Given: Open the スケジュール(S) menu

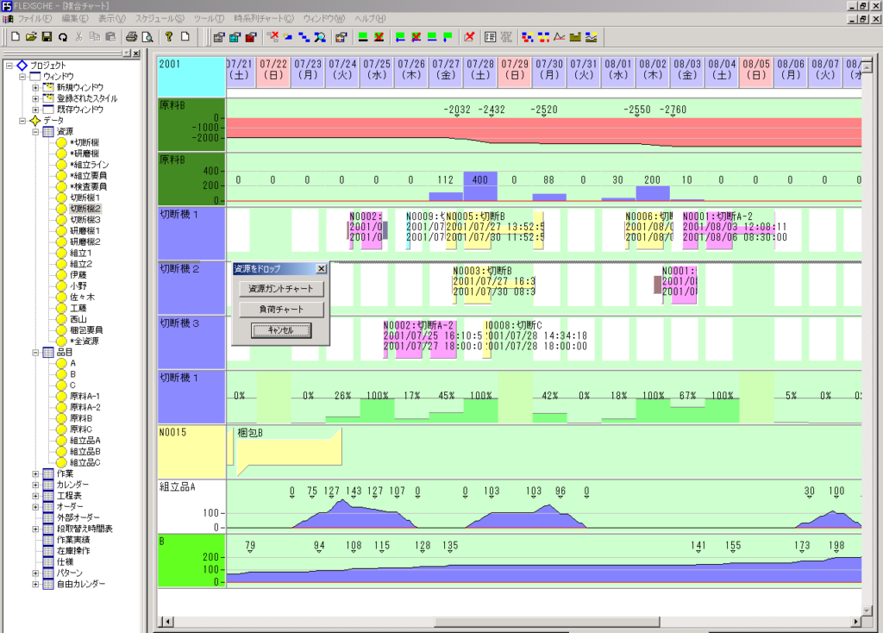Looking at the screenshot, I should [x=160, y=19].
